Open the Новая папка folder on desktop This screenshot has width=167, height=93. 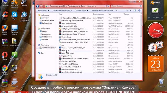[x=15, y=43]
